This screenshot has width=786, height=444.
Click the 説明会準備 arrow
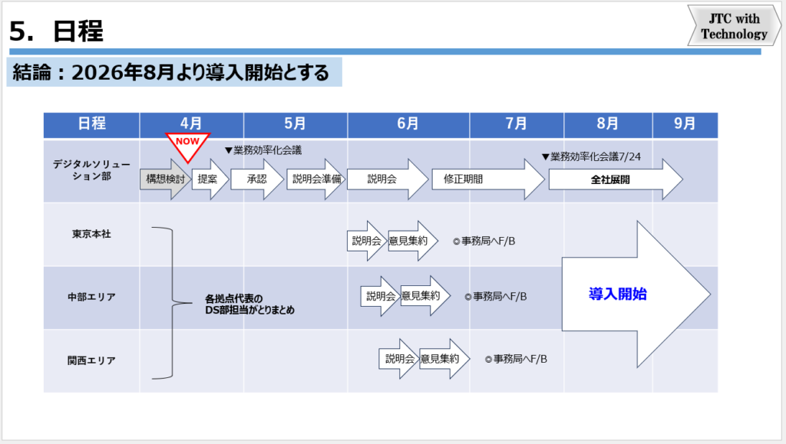tap(315, 179)
